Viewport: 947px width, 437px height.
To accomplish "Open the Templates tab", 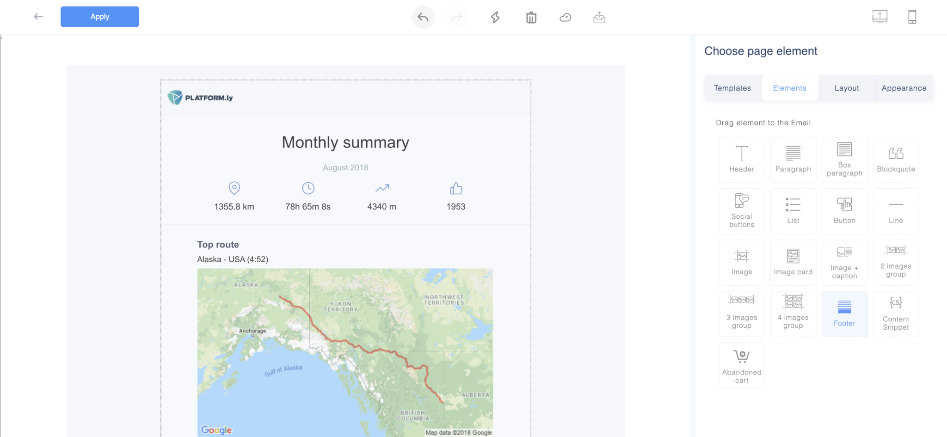I will coord(732,88).
